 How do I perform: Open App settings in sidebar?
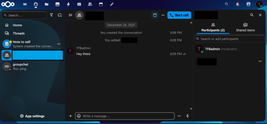[32, 116]
